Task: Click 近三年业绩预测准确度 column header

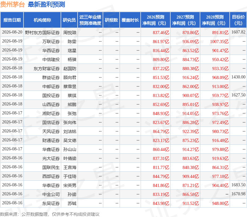Action: pos(90,20)
